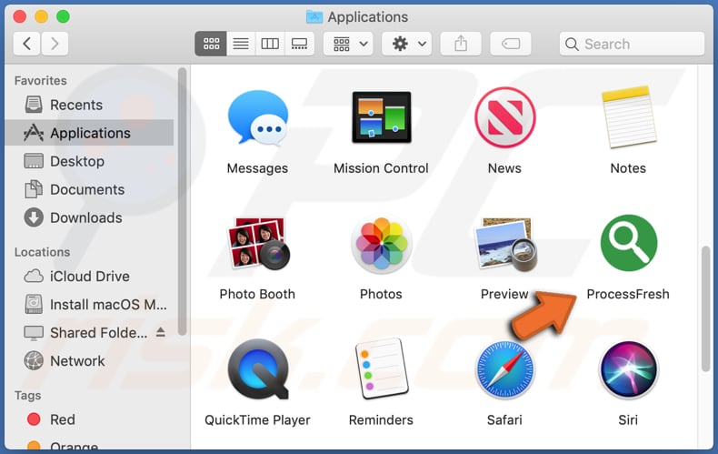Open the Shared Folde... location
The image size is (718, 454).
click(x=89, y=332)
